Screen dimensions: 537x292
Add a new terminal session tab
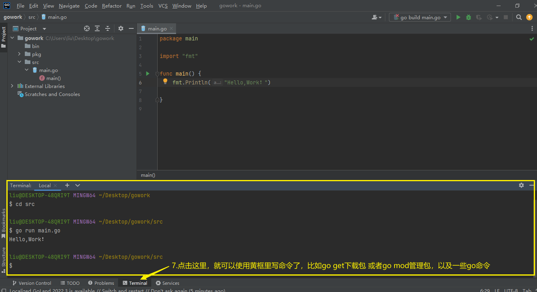[x=67, y=185]
